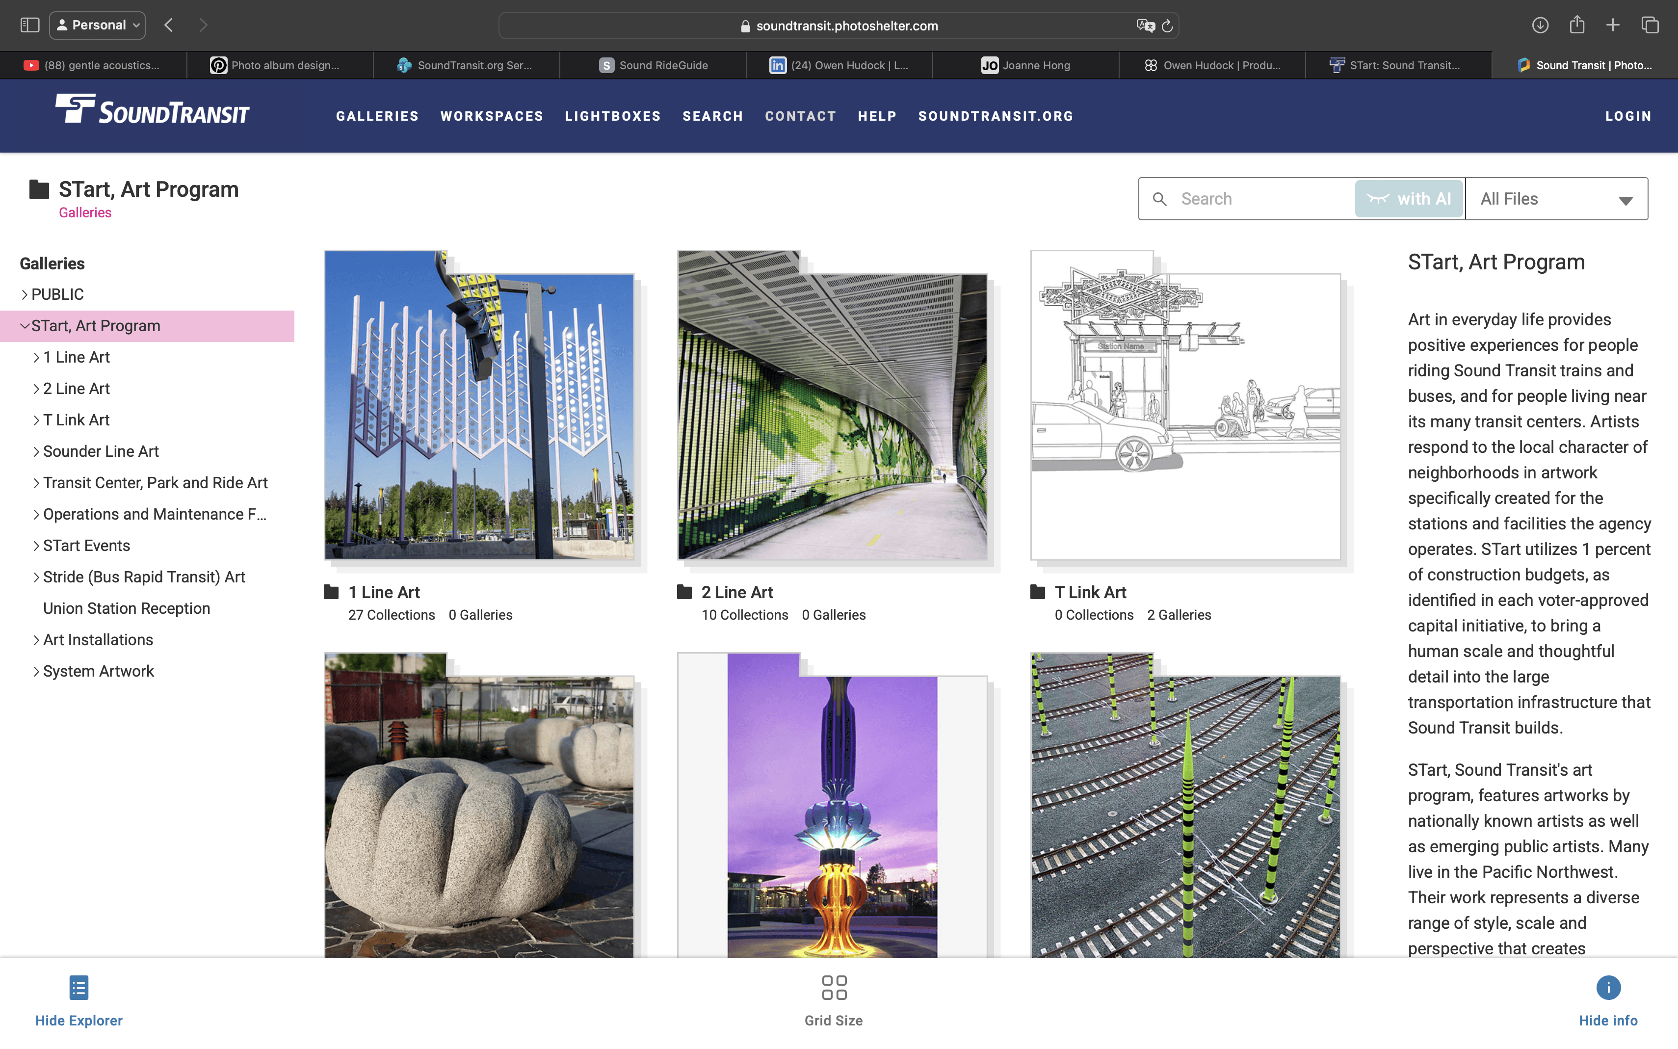Click the Safari share icon

coord(1577,25)
